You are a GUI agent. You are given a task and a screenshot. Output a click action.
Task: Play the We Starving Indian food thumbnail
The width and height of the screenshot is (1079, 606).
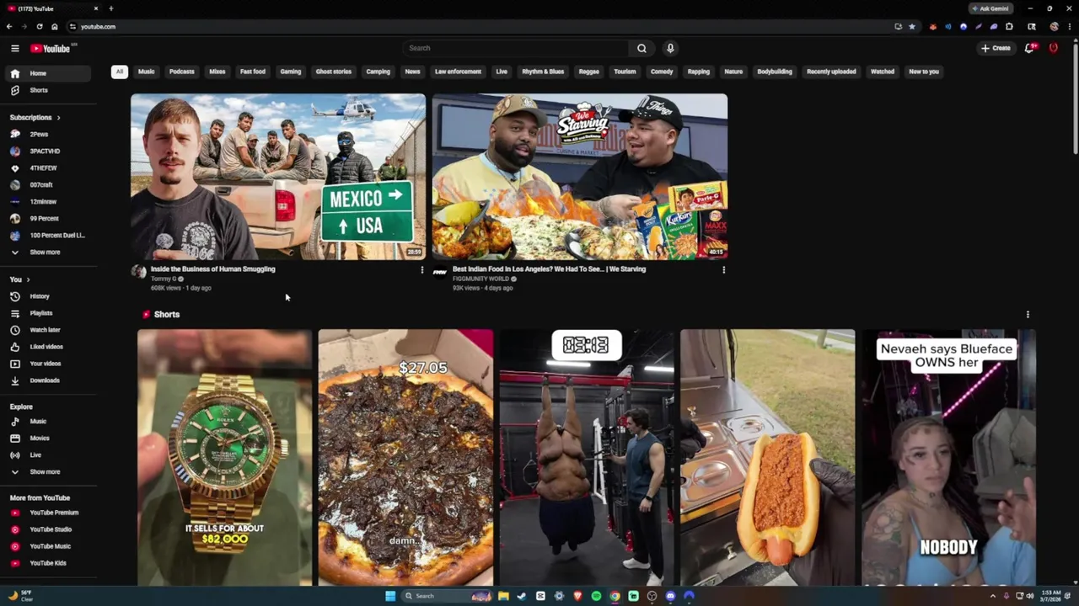(x=580, y=177)
